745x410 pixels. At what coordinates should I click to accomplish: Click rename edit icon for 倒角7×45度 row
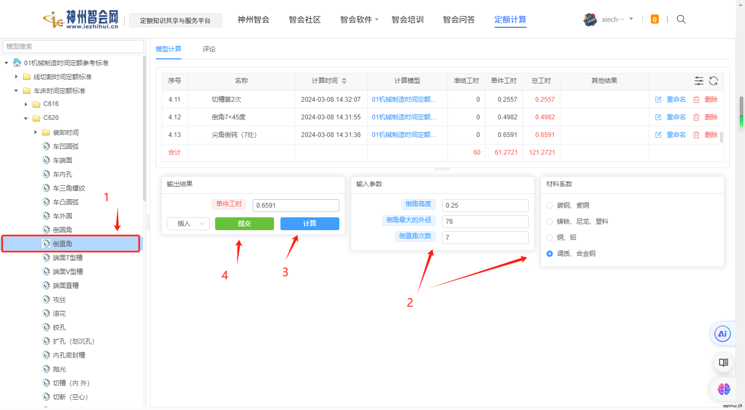(659, 117)
